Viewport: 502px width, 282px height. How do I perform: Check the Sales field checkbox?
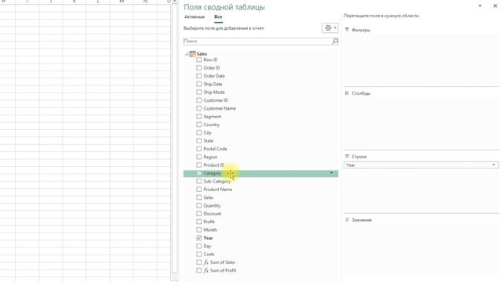point(198,197)
